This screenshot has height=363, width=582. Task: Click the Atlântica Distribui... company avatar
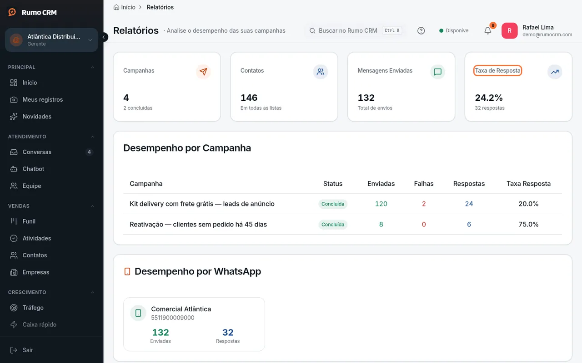[x=16, y=40]
